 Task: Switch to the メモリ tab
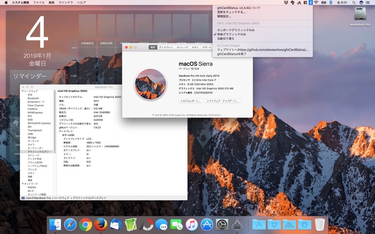coord(195,47)
